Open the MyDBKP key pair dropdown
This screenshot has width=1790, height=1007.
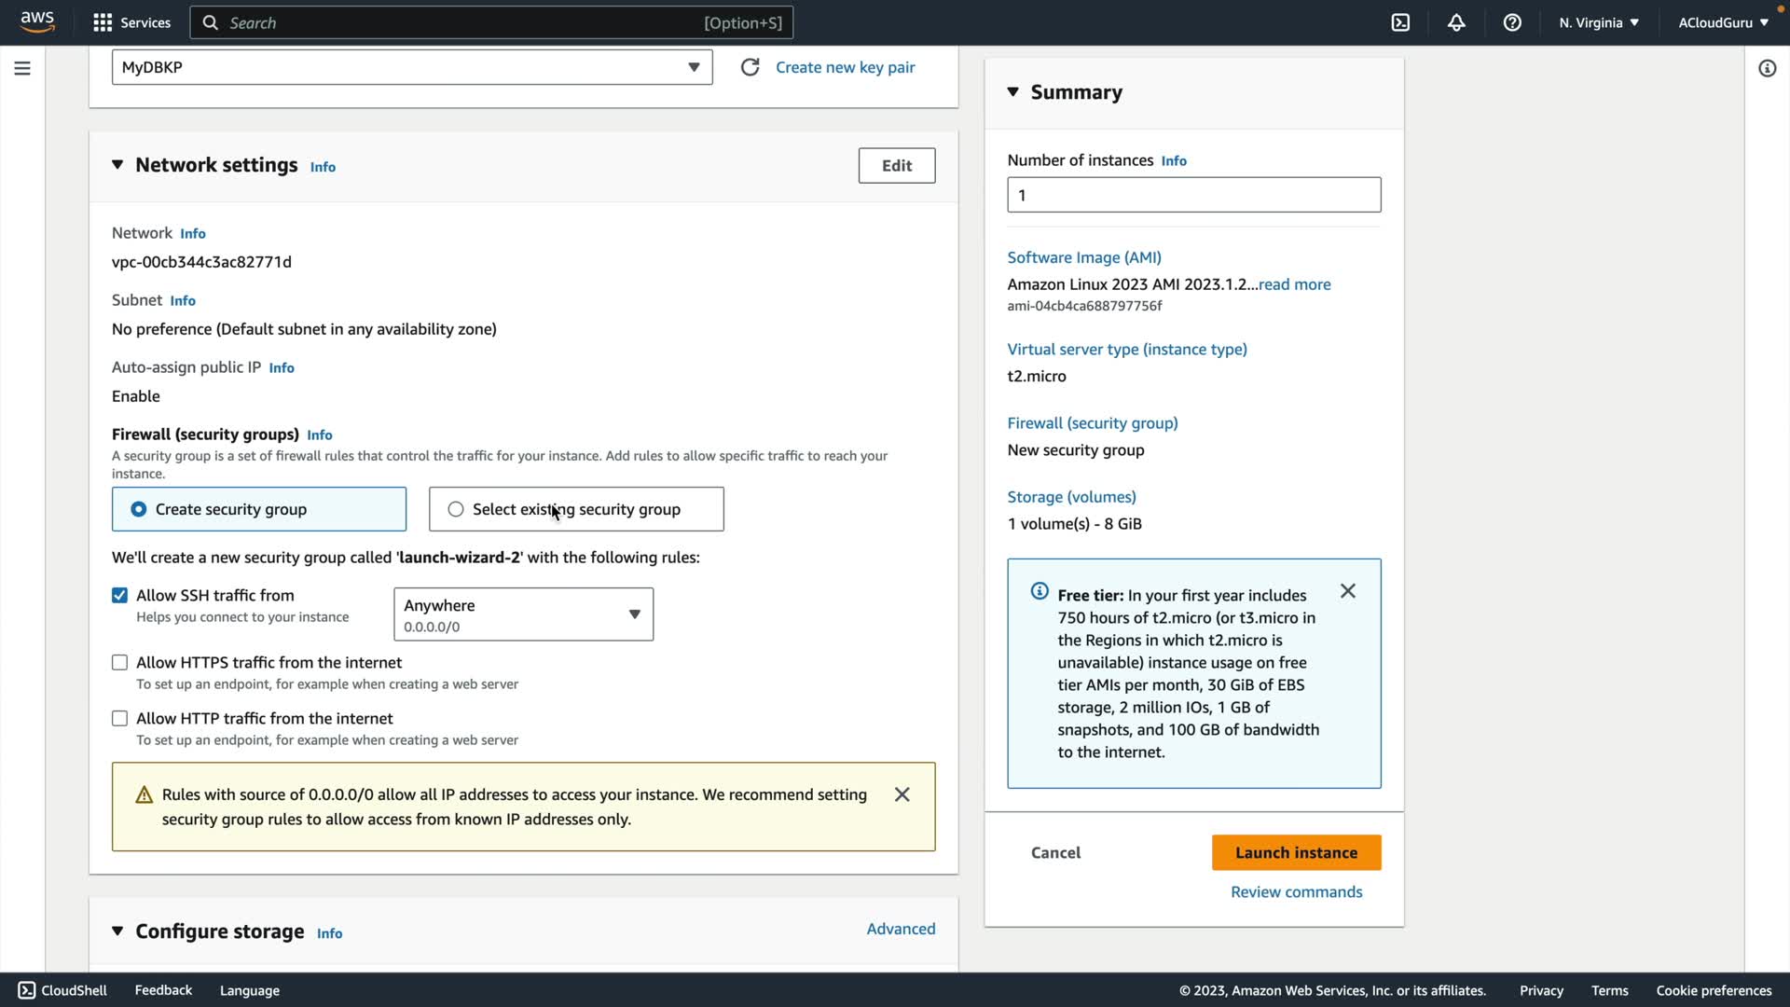point(412,67)
